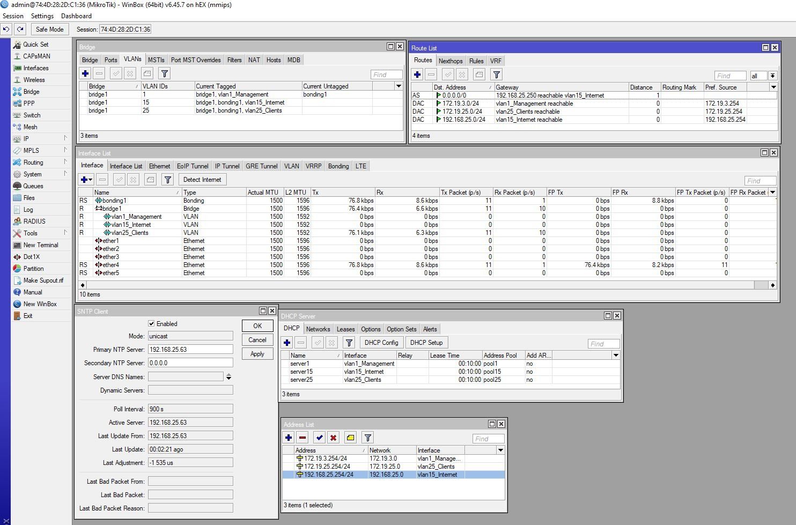Screen dimensions: 796x525
Task: Click yellow comment icon in Address List
Action: 350,438
